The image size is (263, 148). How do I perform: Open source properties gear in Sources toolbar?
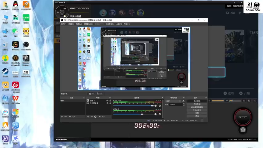tap(95, 117)
